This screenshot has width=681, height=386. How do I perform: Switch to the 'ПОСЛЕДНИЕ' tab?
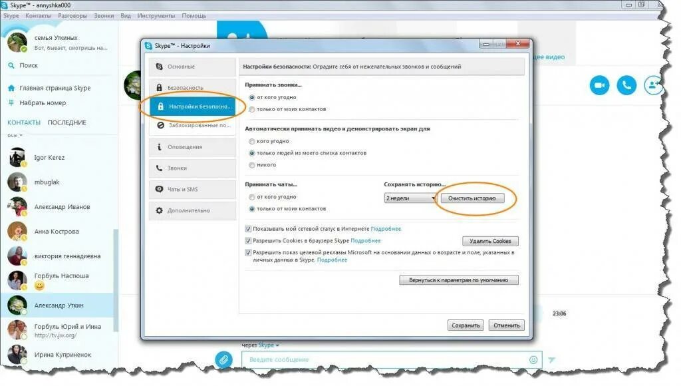click(67, 122)
